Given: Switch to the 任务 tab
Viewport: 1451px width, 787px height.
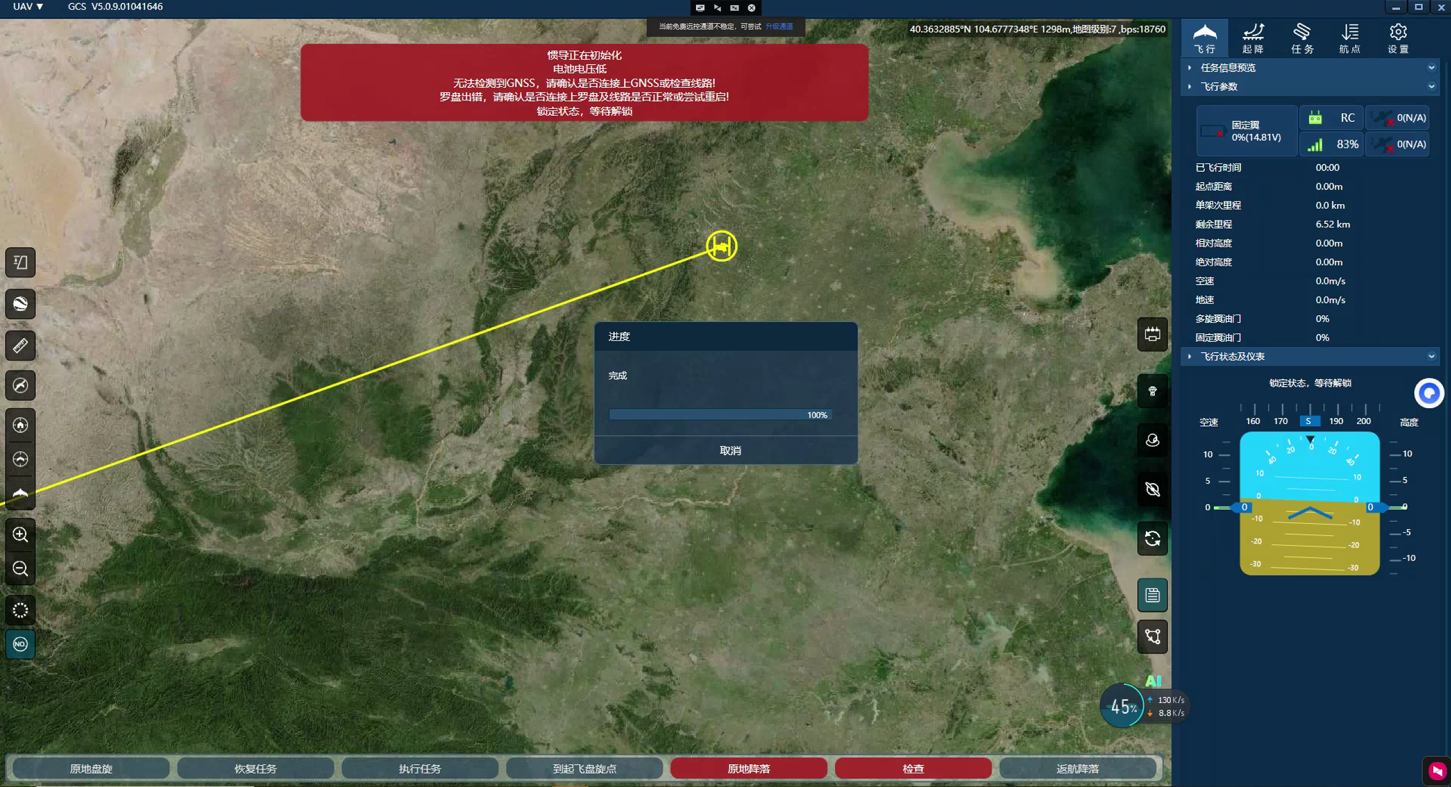Looking at the screenshot, I should coord(1302,38).
